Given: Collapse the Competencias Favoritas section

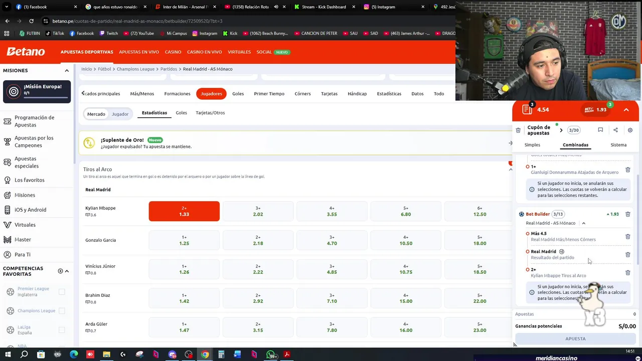Looking at the screenshot, I should coord(67,271).
